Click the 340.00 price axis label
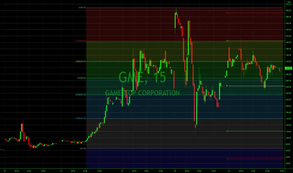The height and width of the screenshot is (173, 293). (288, 62)
